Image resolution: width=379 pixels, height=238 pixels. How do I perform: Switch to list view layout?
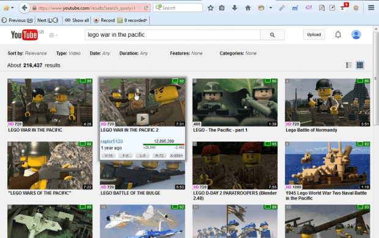click(x=349, y=65)
